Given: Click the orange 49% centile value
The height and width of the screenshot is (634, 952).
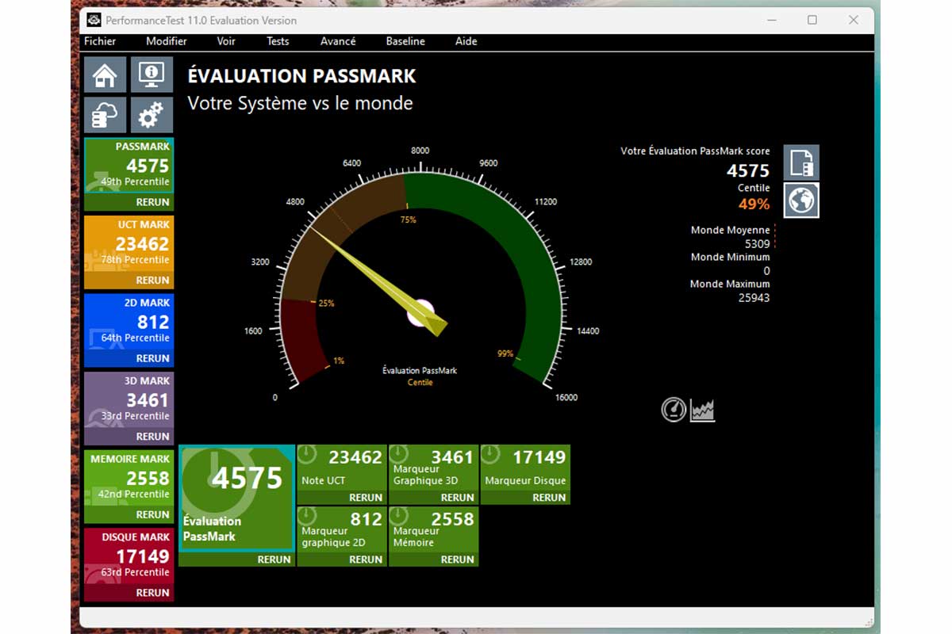Looking at the screenshot, I should (x=754, y=204).
